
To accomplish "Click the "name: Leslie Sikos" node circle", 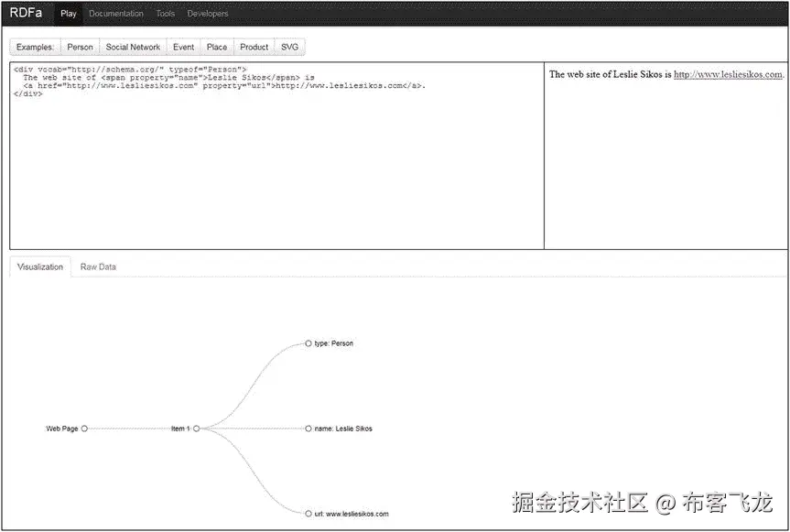I will [308, 428].
